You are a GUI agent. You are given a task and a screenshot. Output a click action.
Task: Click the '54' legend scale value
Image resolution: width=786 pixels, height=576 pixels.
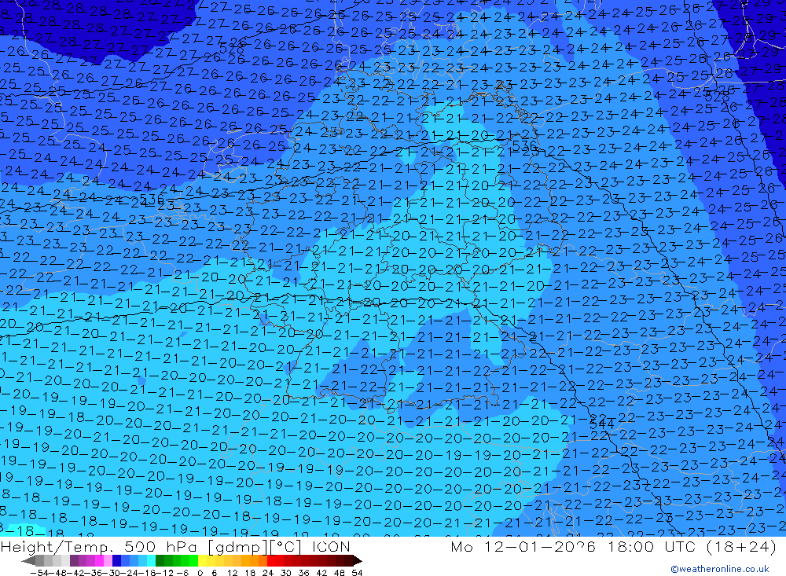tap(357, 573)
